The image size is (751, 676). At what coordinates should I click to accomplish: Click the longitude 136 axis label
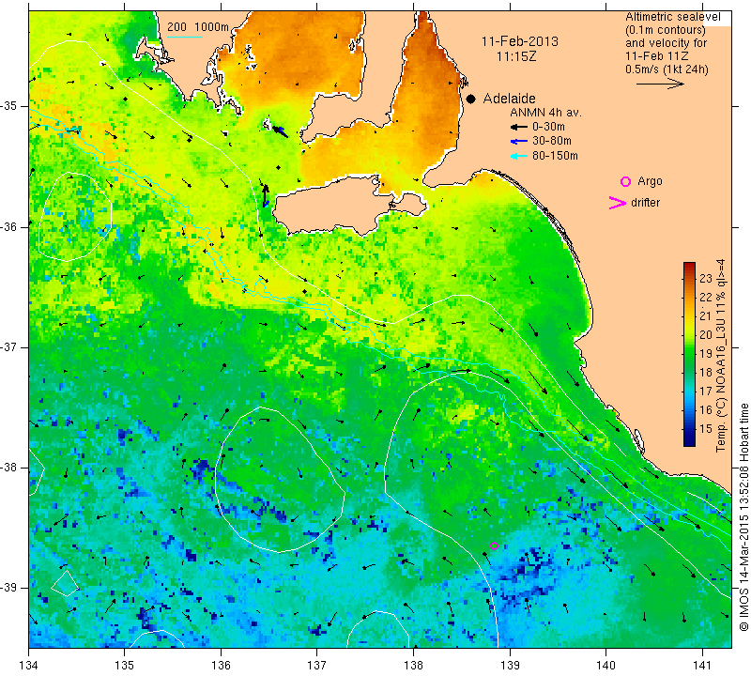click(222, 665)
